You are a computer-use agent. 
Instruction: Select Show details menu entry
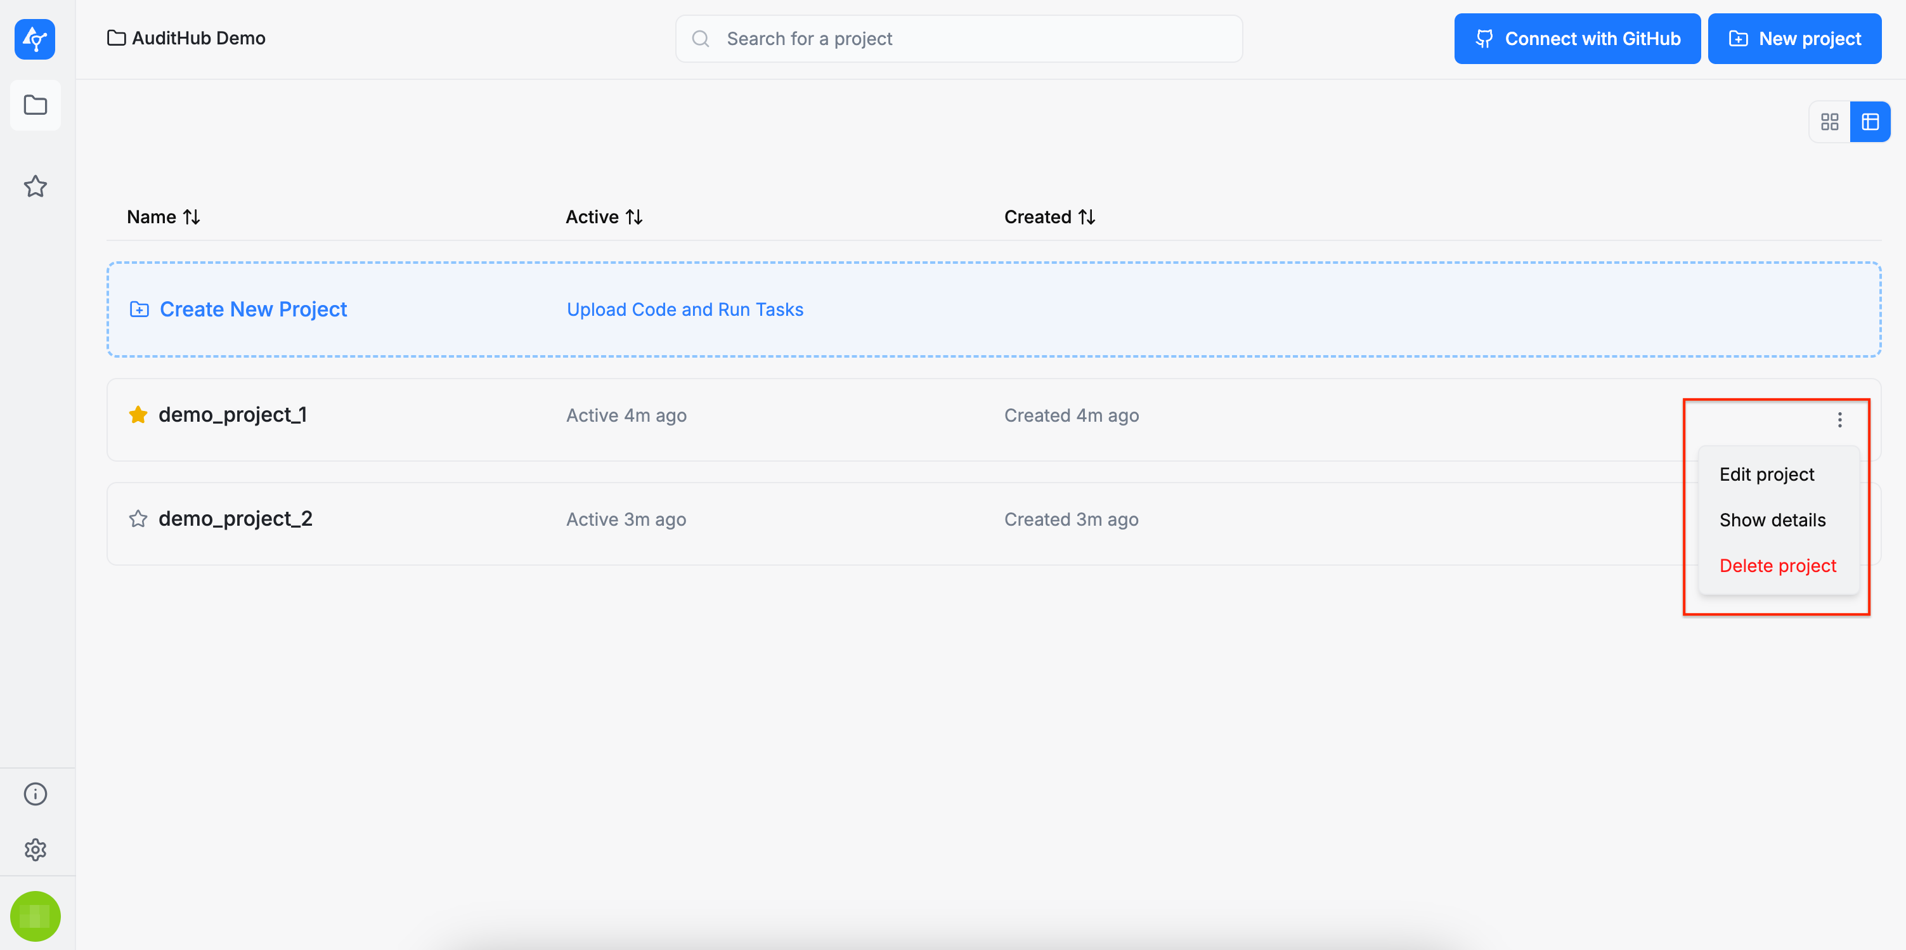point(1772,520)
